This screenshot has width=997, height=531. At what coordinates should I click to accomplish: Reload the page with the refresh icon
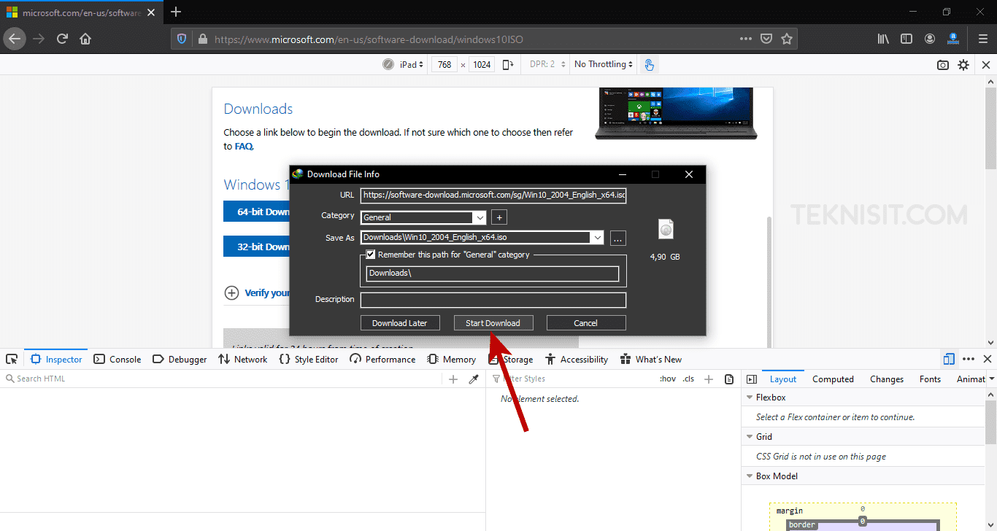(x=63, y=39)
